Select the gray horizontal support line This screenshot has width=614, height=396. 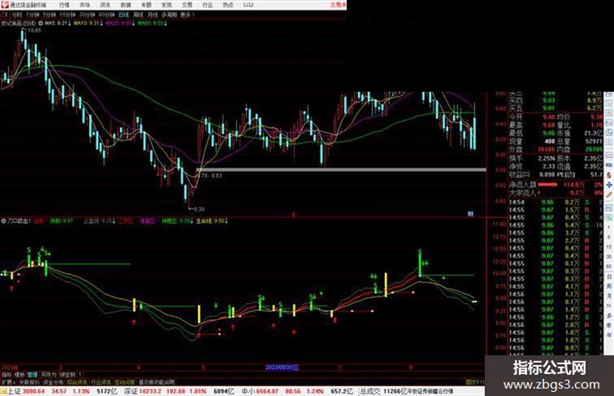click(341, 170)
